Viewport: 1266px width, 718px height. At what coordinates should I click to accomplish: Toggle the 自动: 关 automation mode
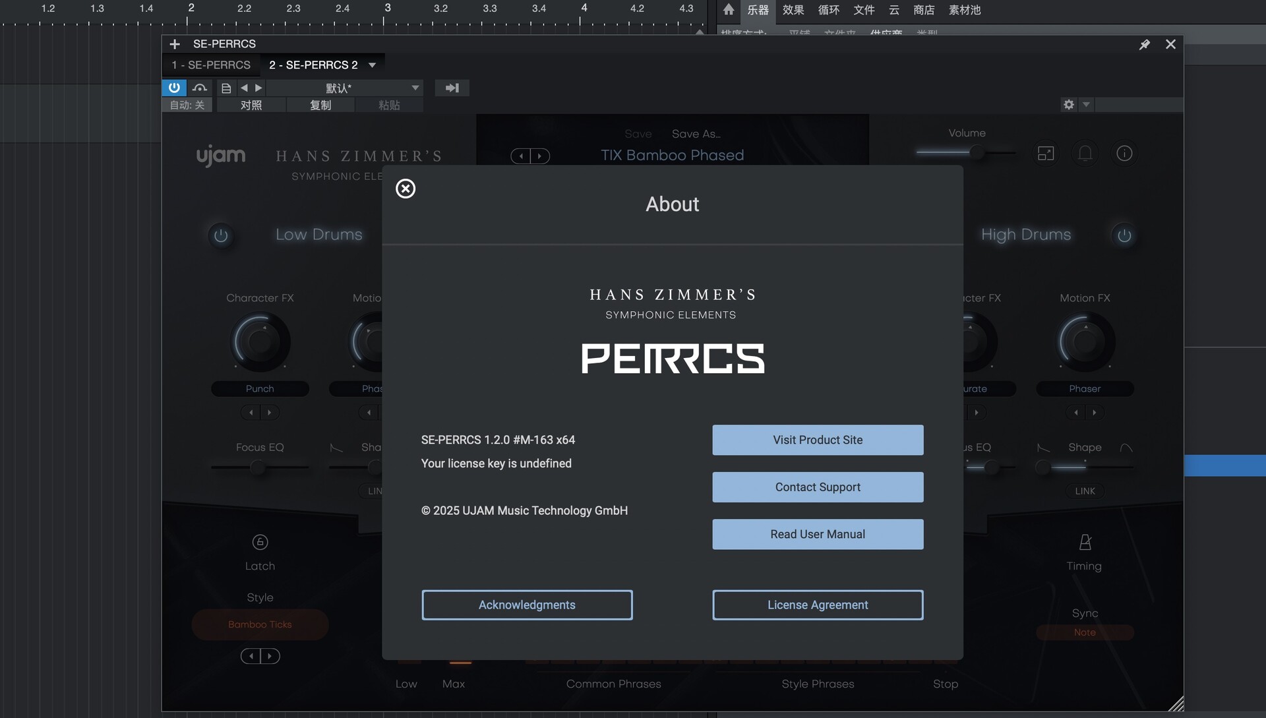pos(187,105)
